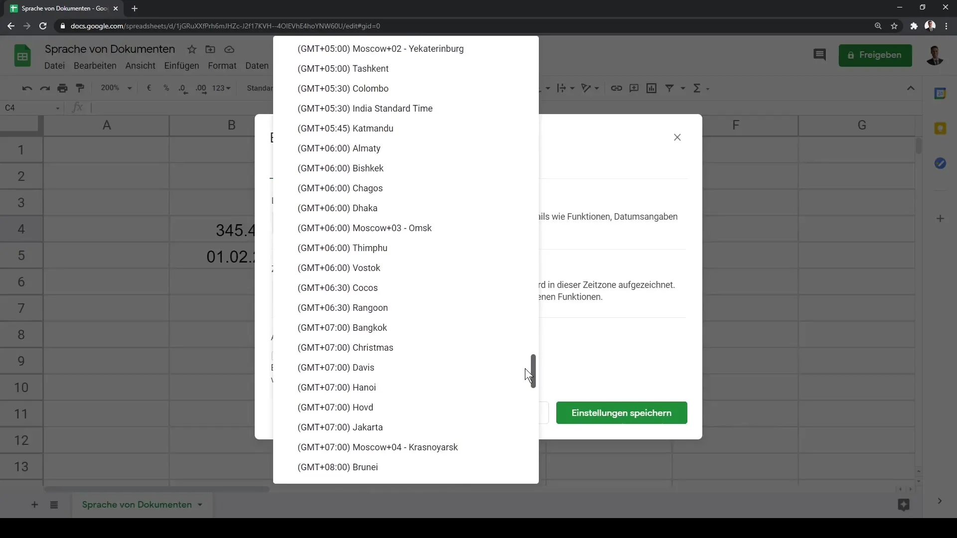This screenshot has width=957, height=538.
Task: Format as currency with euro icon
Action: click(149, 88)
